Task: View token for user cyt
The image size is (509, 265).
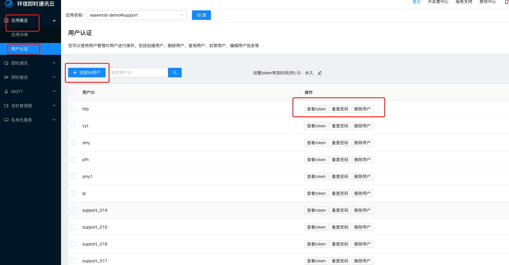Action: (316, 126)
